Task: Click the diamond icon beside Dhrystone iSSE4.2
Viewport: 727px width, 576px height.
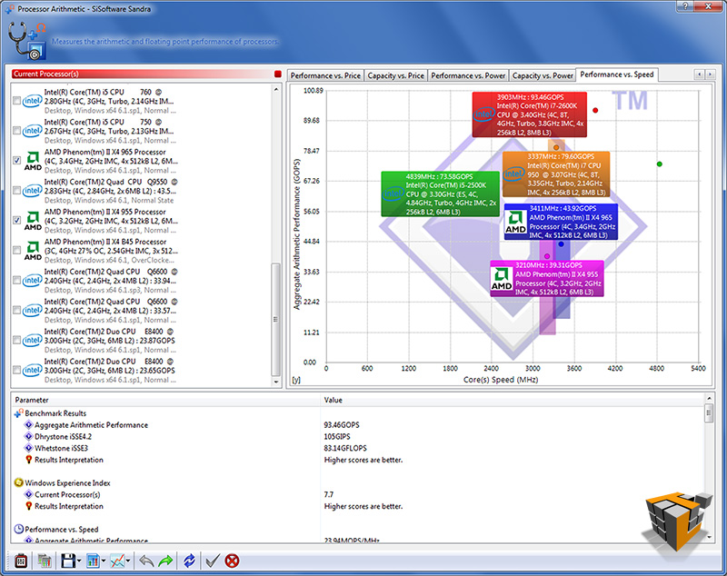Action: [x=28, y=436]
